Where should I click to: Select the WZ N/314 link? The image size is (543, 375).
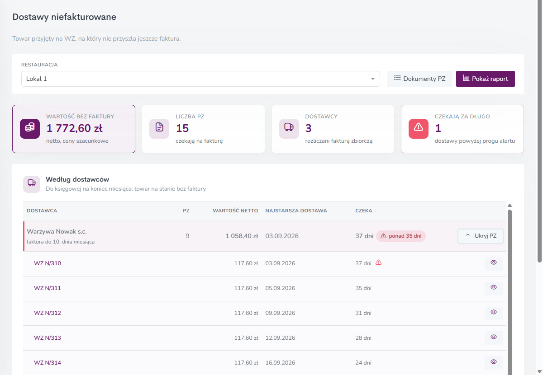click(x=48, y=363)
